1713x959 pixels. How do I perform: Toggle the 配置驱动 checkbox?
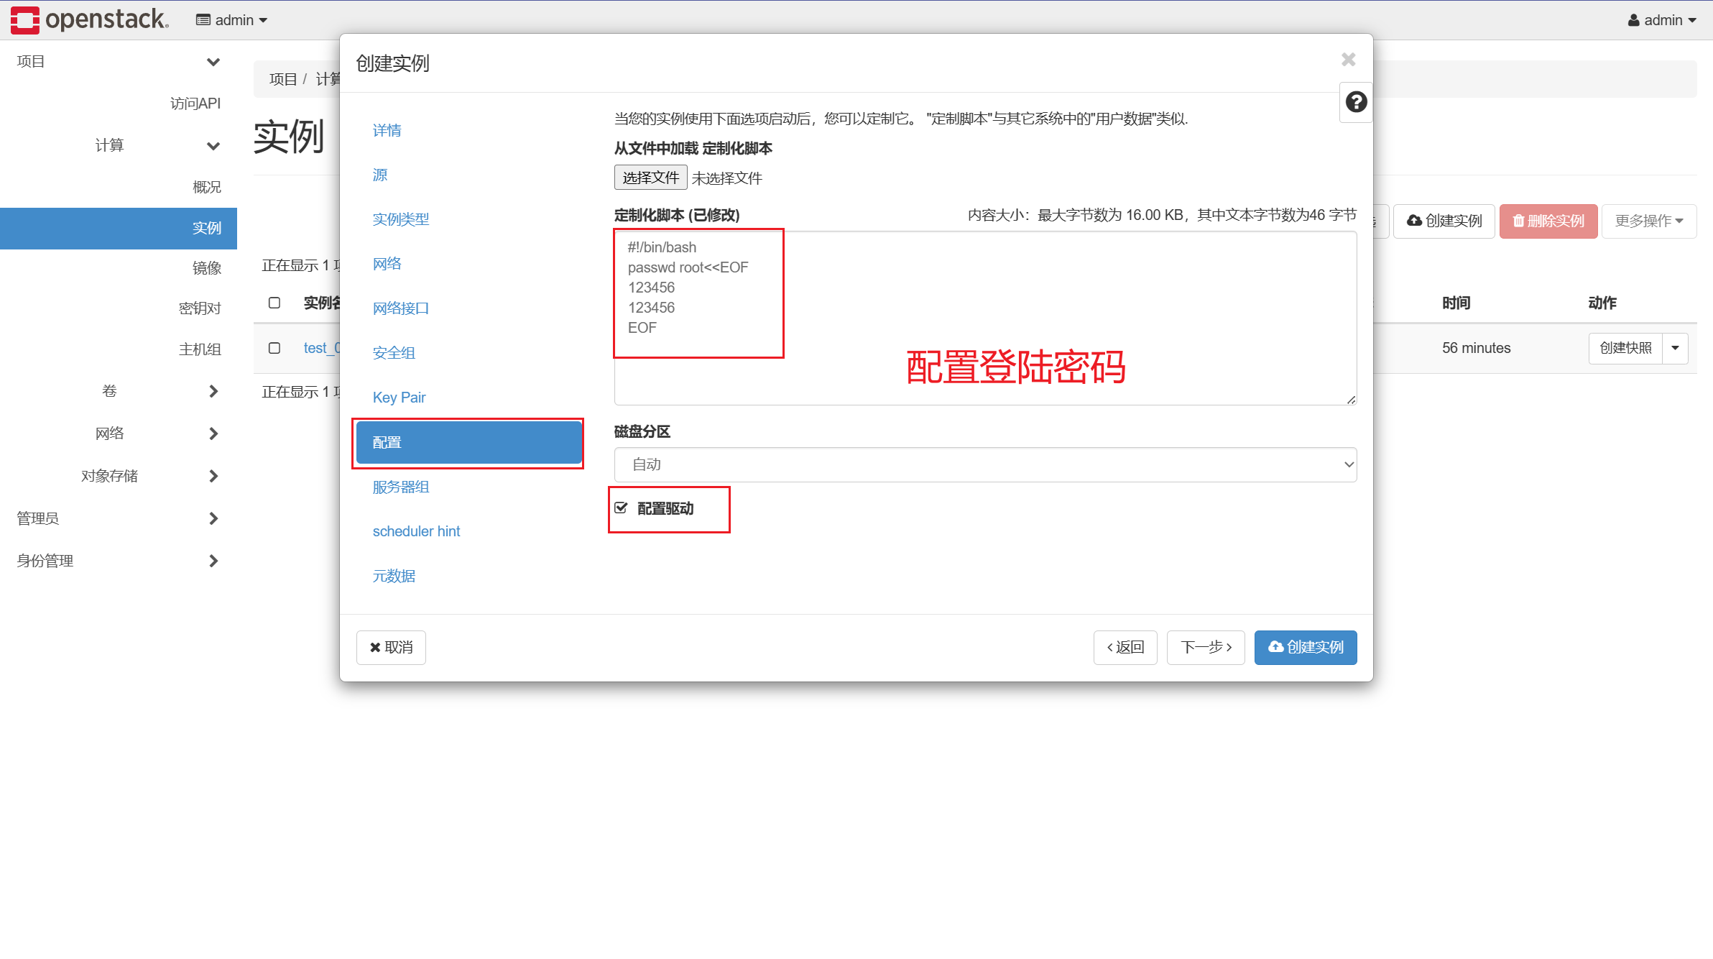tap(622, 508)
